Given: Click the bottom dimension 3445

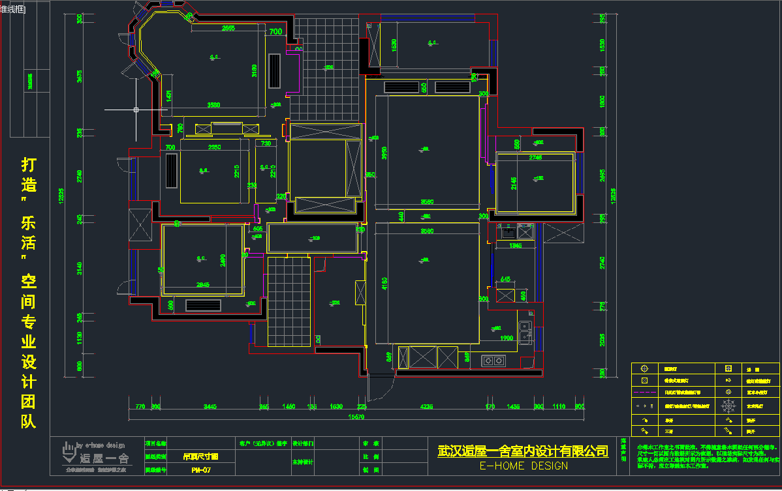Looking at the screenshot, I should click(210, 407).
